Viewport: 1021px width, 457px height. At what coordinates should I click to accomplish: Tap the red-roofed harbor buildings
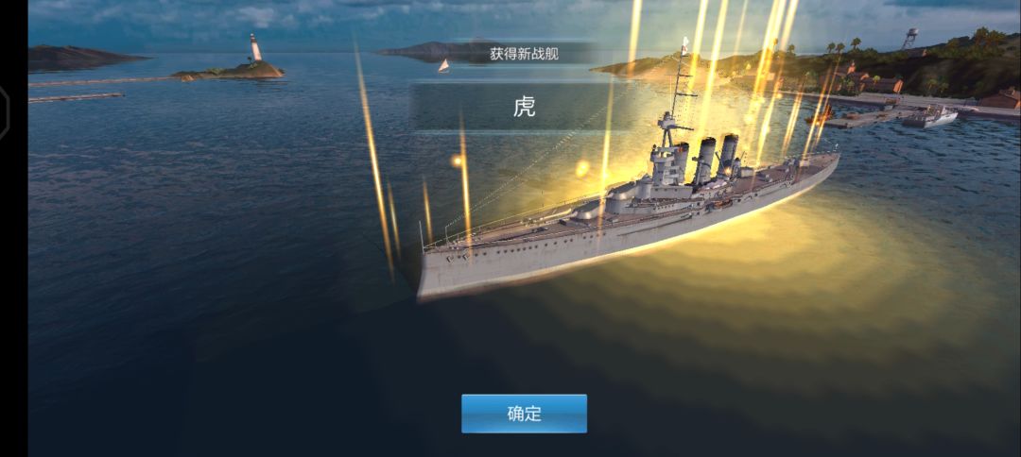pos(870,80)
